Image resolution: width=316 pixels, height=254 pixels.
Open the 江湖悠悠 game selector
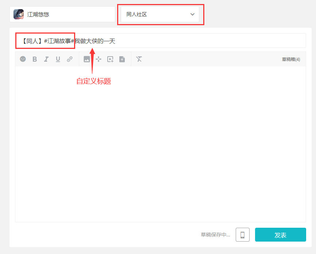(x=62, y=14)
